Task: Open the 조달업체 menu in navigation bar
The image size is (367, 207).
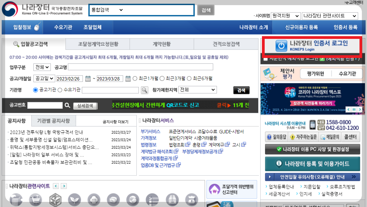Action: (92, 27)
